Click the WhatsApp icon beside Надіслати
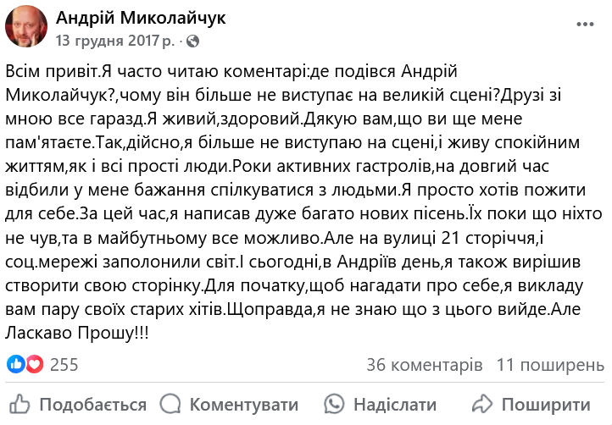This screenshot has height=425, width=612. (336, 404)
